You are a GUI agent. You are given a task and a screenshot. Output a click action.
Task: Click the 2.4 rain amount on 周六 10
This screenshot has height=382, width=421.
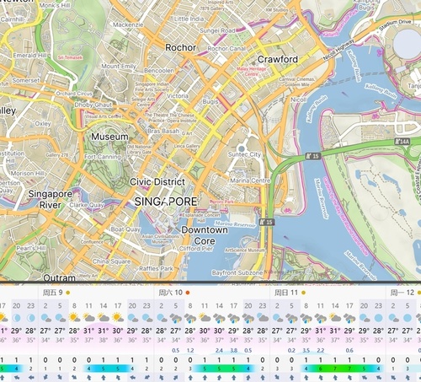219,351
